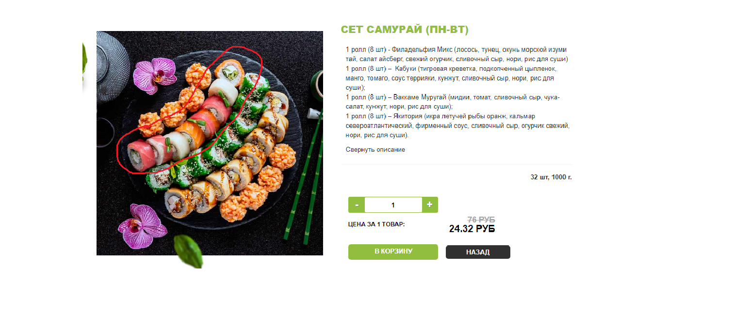The height and width of the screenshot is (331, 733).
Task: Open the sushi set product photo
Action: [210, 143]
